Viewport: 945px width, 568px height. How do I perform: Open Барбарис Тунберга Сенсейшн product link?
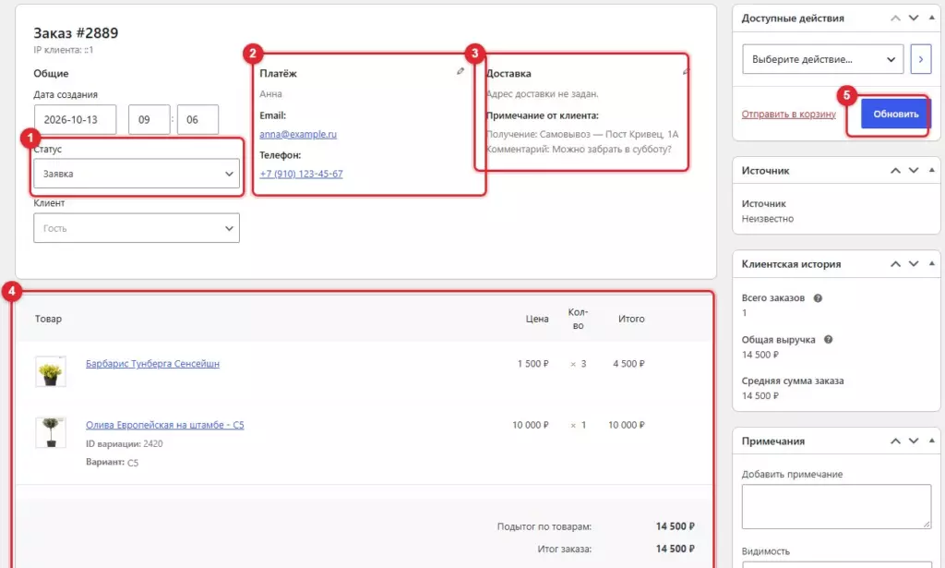point(152,364)
